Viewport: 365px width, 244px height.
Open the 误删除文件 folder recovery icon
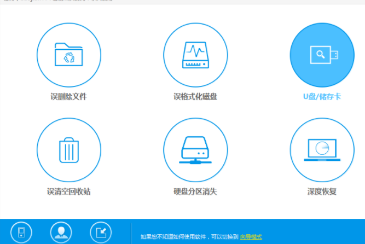point(68,55)
